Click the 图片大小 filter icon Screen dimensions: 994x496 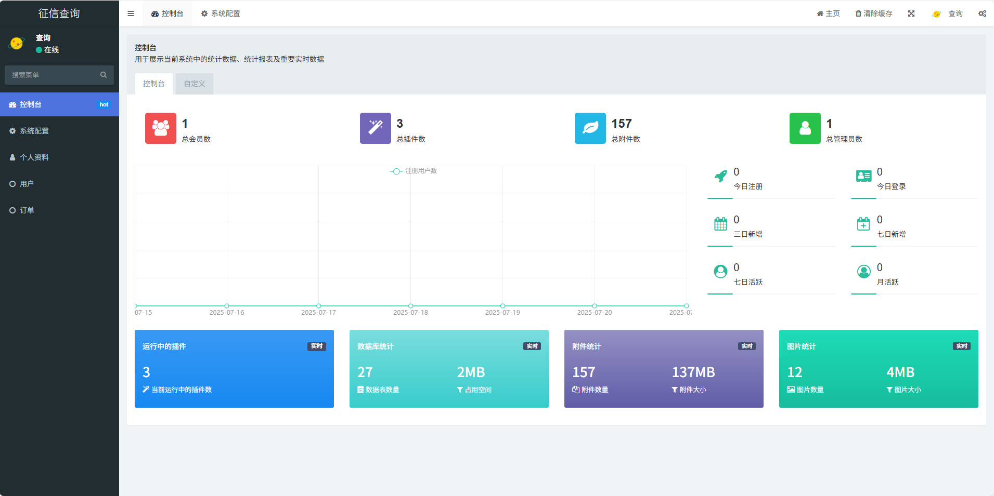tap(889, 390)
